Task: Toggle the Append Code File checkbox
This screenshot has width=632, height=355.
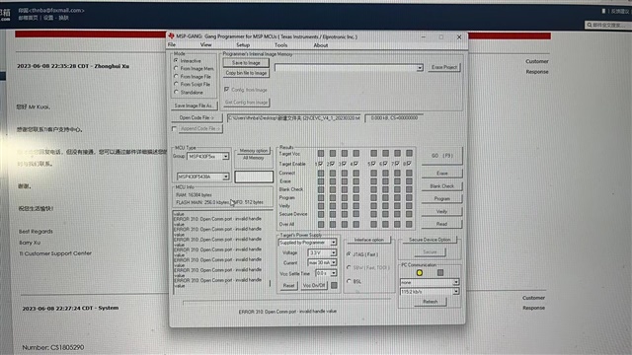Action: pyautogui.click(x=174, y=129)
